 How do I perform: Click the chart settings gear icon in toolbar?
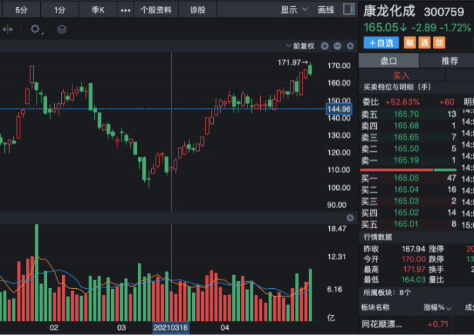click(35, 30)
